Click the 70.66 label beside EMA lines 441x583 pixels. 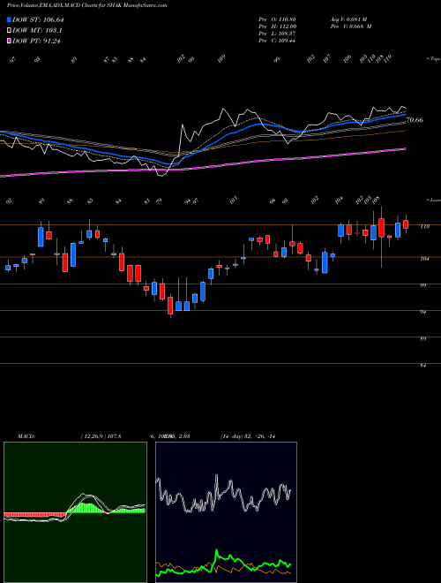pos(415,120)
